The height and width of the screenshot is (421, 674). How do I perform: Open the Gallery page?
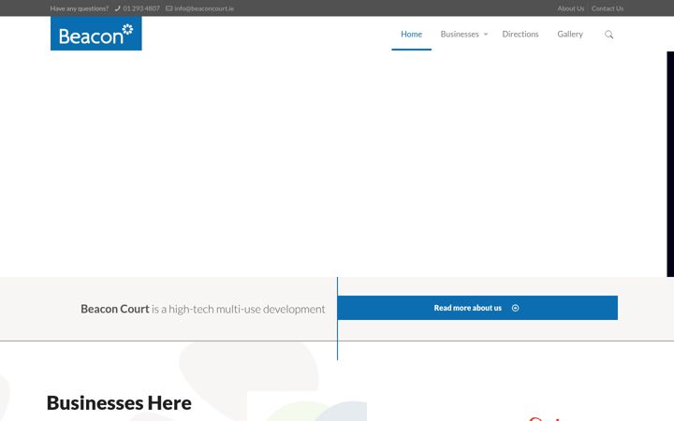(570, 34)
